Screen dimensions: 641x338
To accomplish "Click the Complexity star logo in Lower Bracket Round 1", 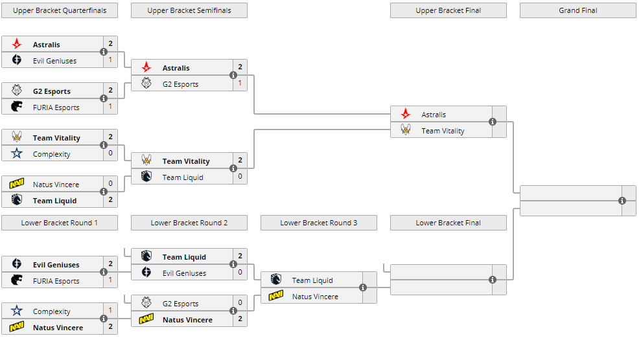I will 17,311.
